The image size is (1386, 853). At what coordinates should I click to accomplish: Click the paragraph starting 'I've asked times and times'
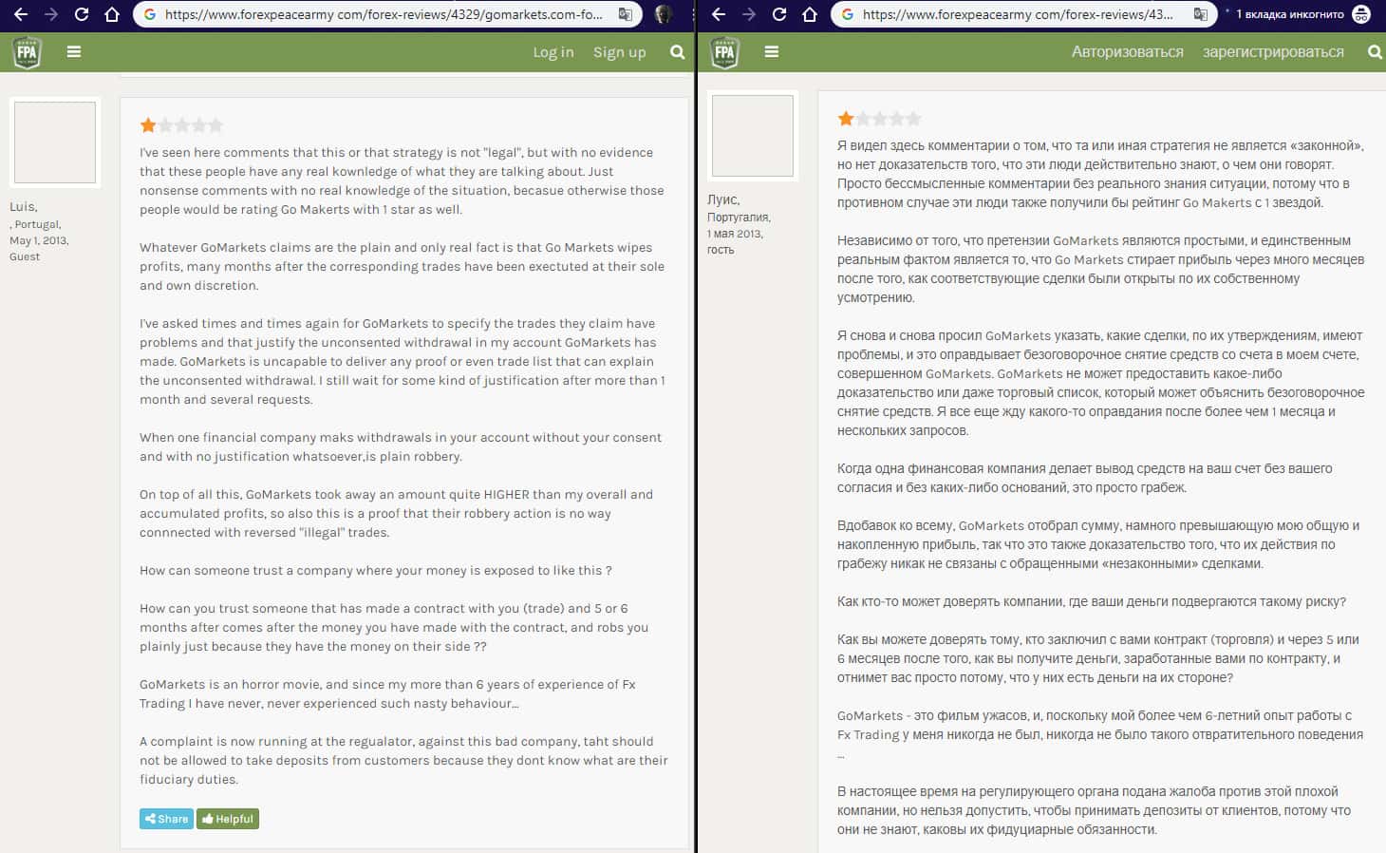tap(403, 362)
